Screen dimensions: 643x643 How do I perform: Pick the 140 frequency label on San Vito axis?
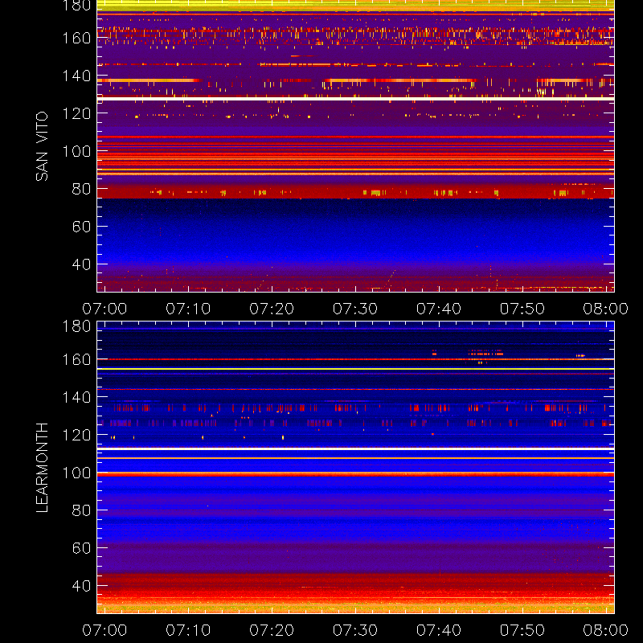(x=76, y=76)
